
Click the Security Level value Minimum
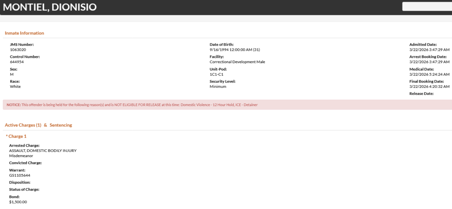218,87
